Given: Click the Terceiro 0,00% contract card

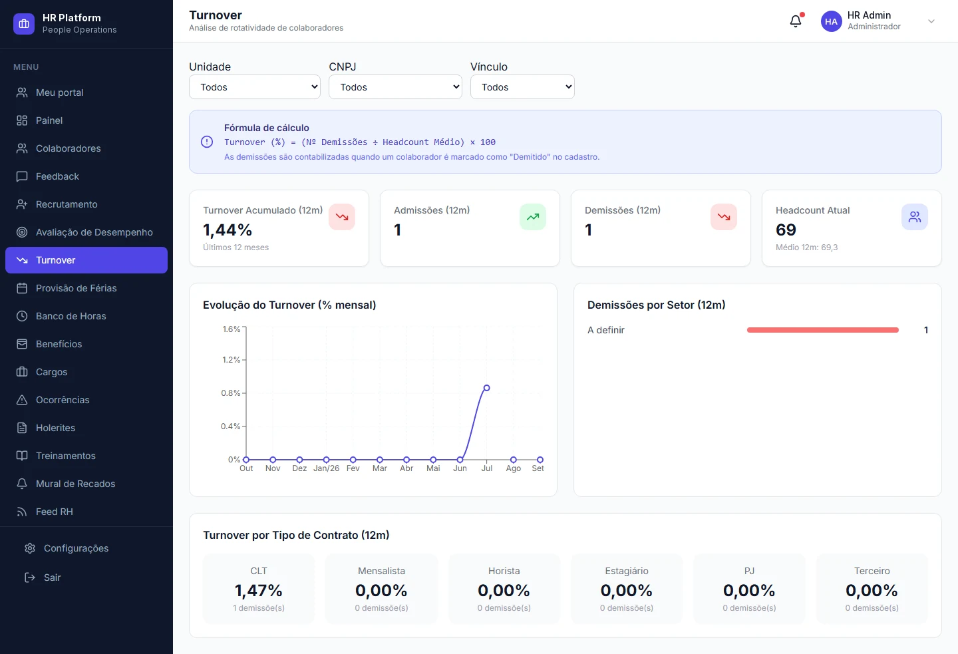Looking at the screenshot, I should tap(872, 589).
